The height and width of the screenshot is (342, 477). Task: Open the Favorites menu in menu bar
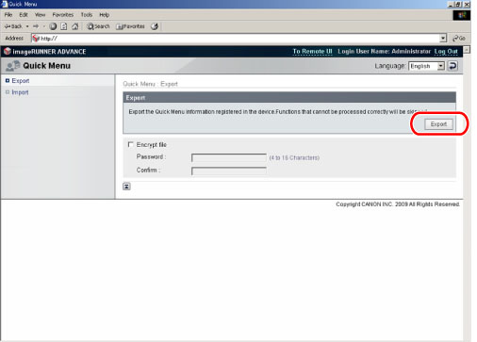point(63,15)
